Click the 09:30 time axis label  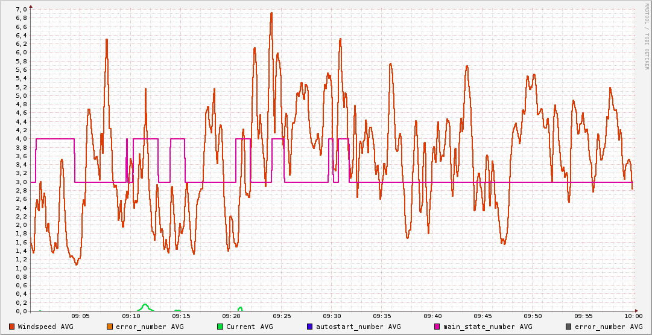click(x=332, y=316)
